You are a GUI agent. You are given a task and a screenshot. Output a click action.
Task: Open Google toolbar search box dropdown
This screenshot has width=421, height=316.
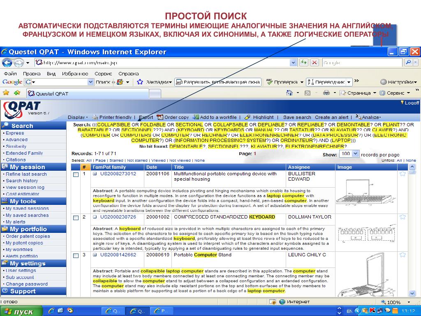point(91,82)
